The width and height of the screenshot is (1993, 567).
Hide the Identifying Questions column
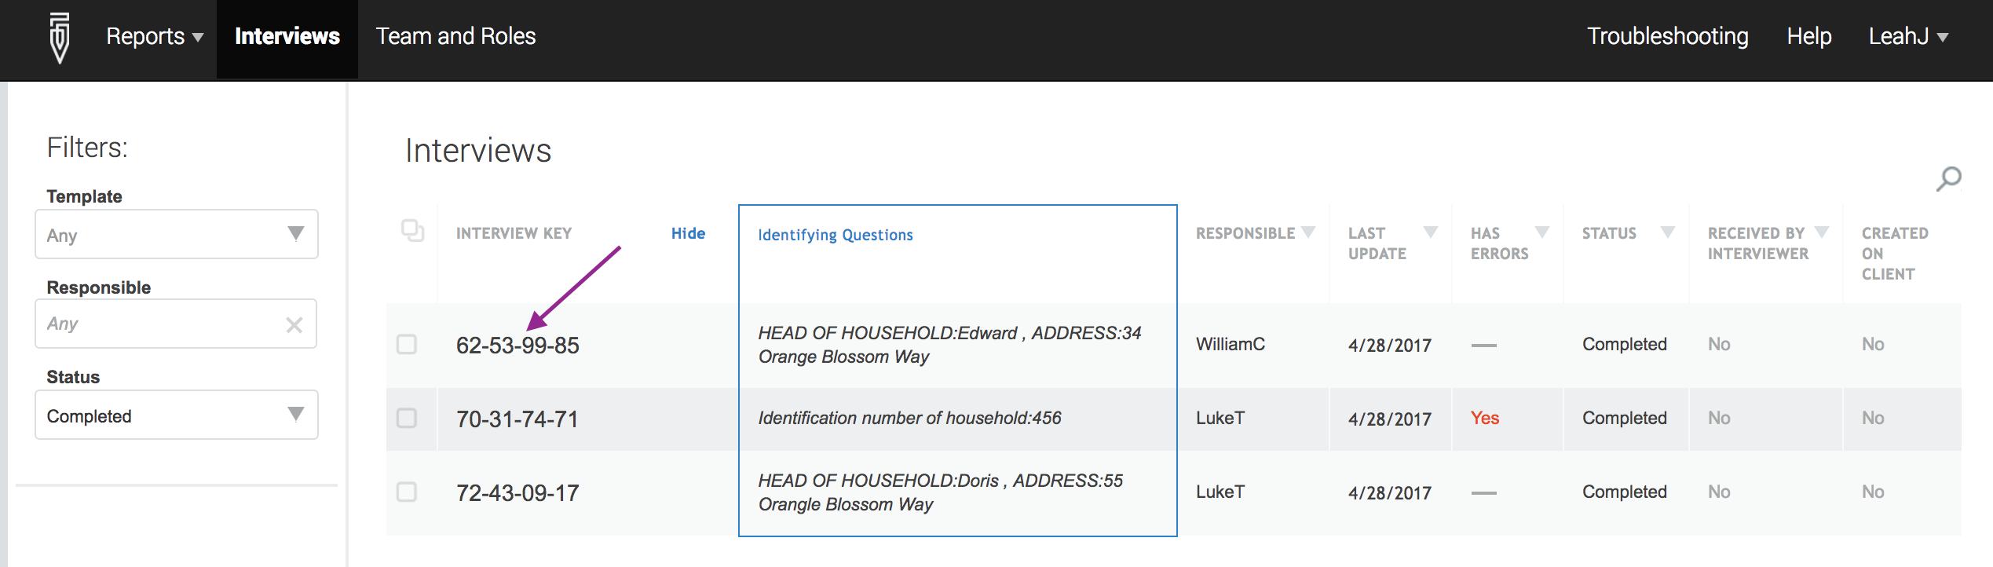(688, 233)
